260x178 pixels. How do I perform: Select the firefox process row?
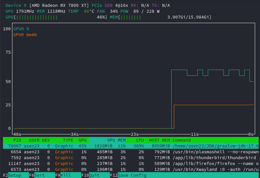(131, 164)
